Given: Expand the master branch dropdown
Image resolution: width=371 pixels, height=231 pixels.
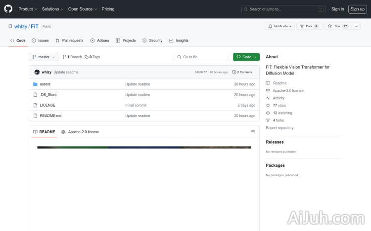Looking at the screenshot, I should point(44,57).
